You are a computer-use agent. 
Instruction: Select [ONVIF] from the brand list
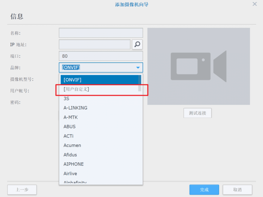(x=100, y=80)
